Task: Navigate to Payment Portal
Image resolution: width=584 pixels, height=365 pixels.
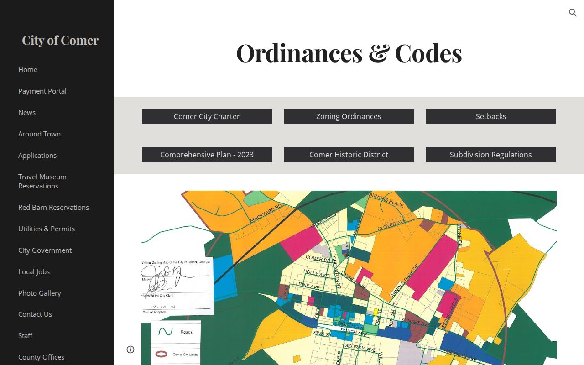Action: (x=42, y=91)
